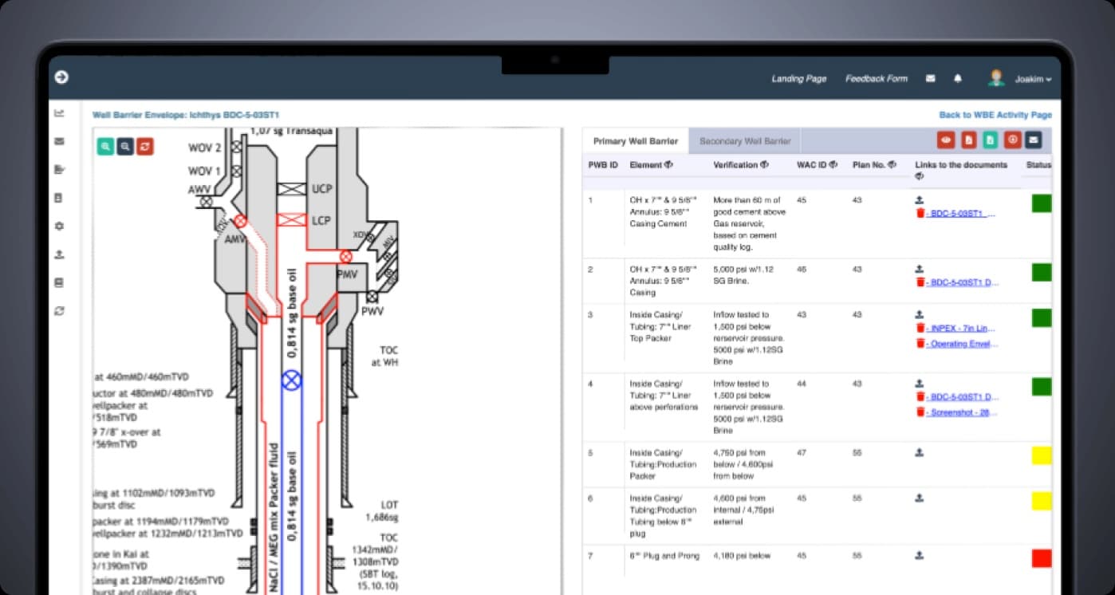Zoom in on the well diagram
The height and width of the screenshot is (595, 1115).
tap(106, 146)
